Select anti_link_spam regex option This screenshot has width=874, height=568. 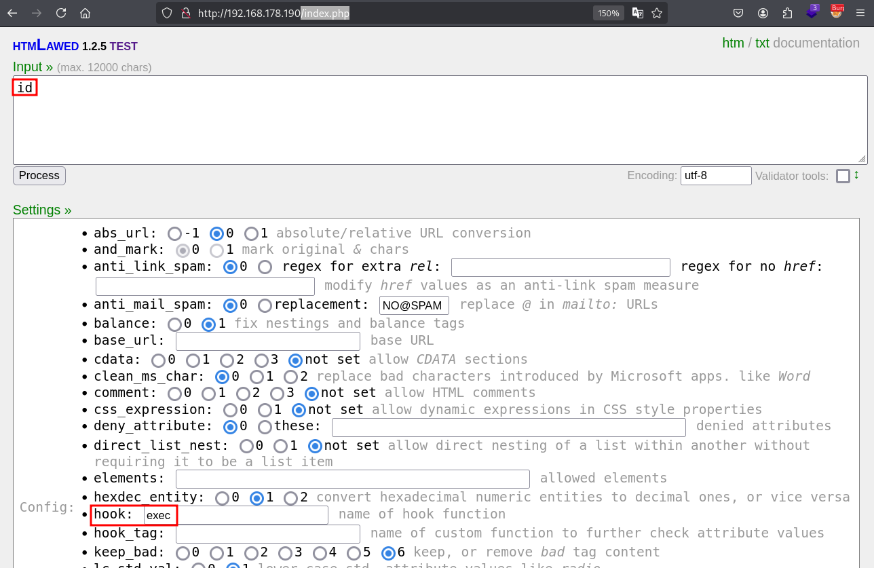pos(265,267)
